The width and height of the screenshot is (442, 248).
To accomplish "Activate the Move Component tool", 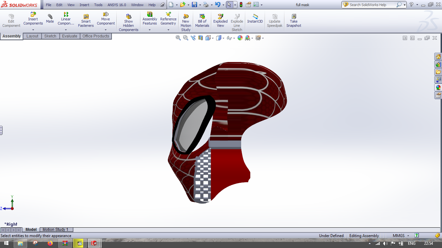I will tap(106, 19).
